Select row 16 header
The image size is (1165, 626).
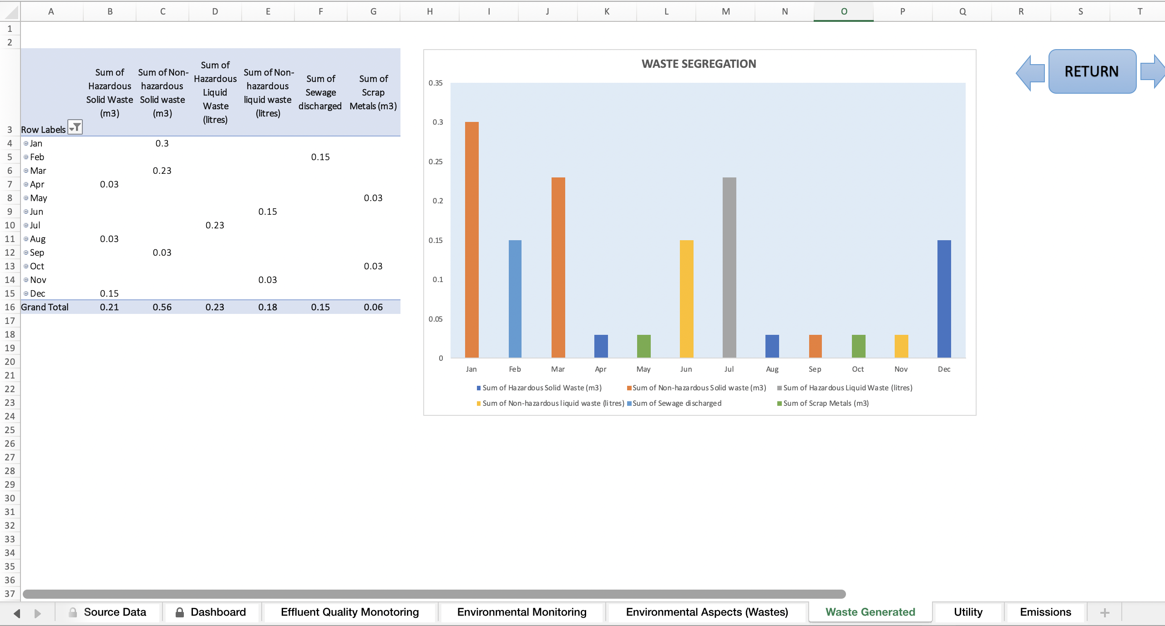coord(10,307)
